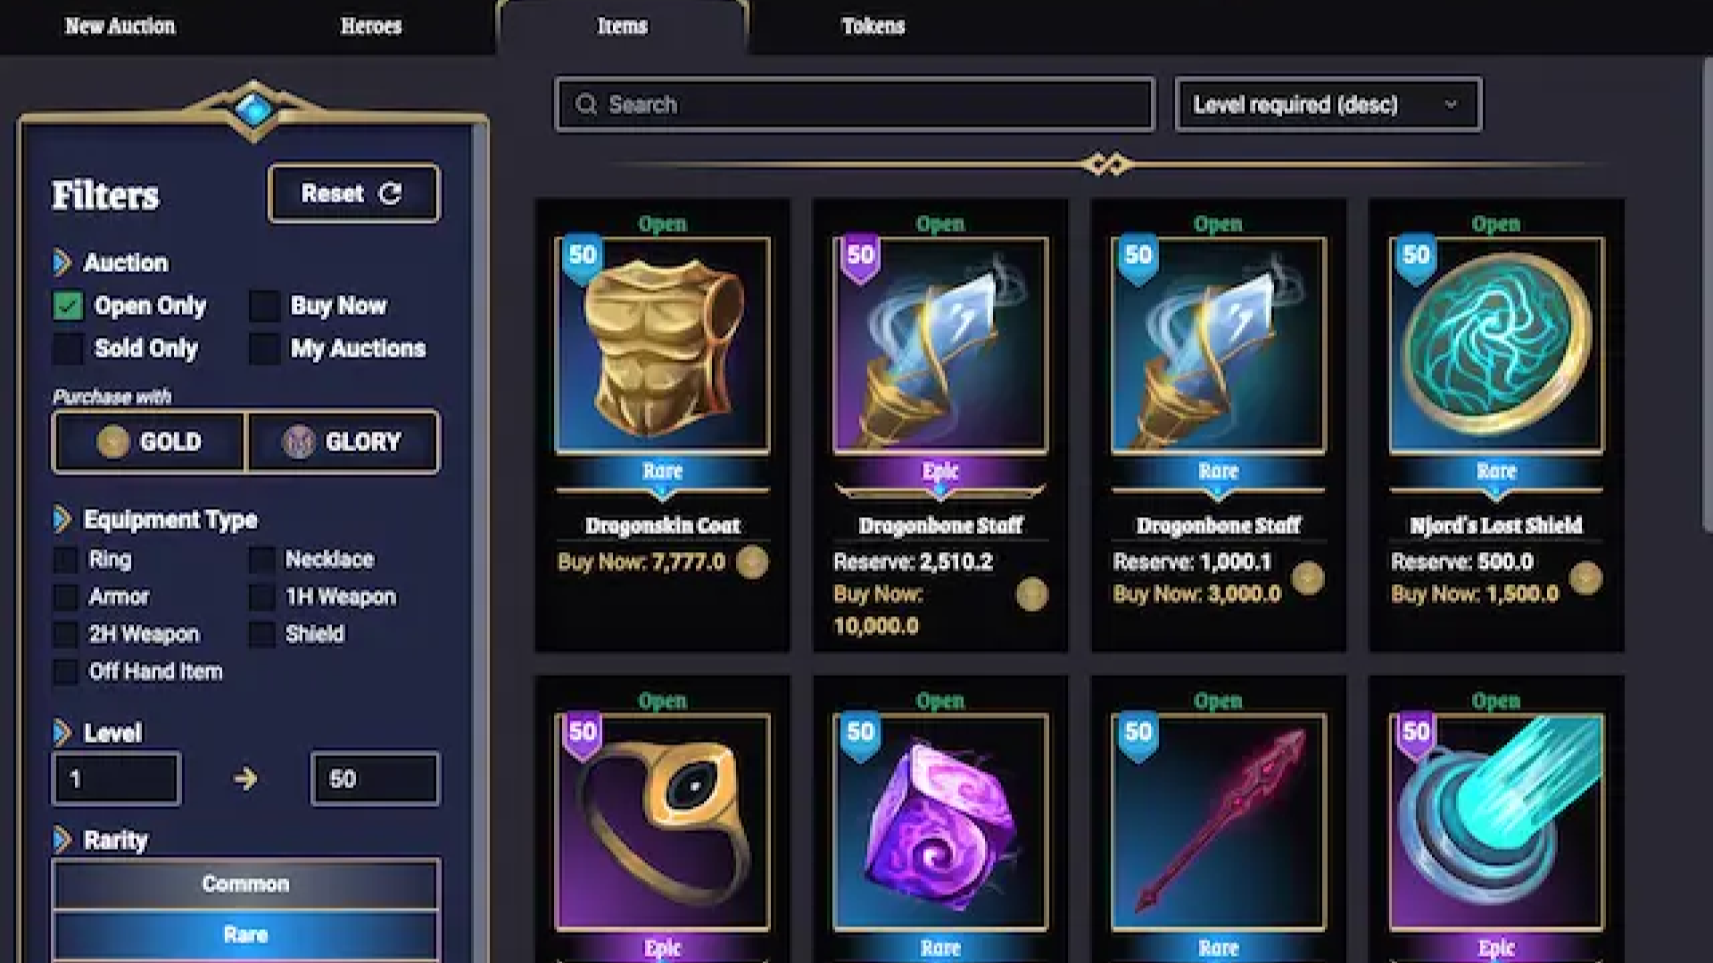This screenshot has height=963, width=1713.
Task: Uncheck the Open Only checkbox
Action: [68, 306]
